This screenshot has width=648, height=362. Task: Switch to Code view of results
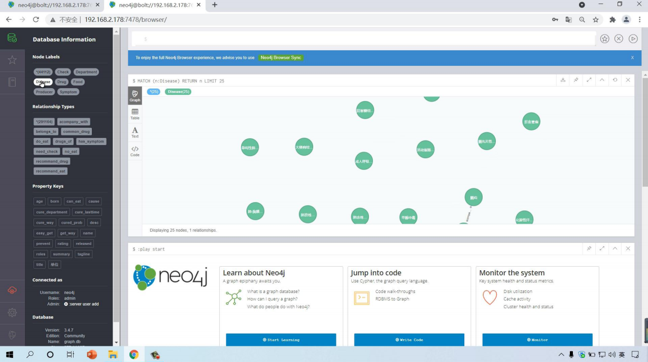(135, 151)
